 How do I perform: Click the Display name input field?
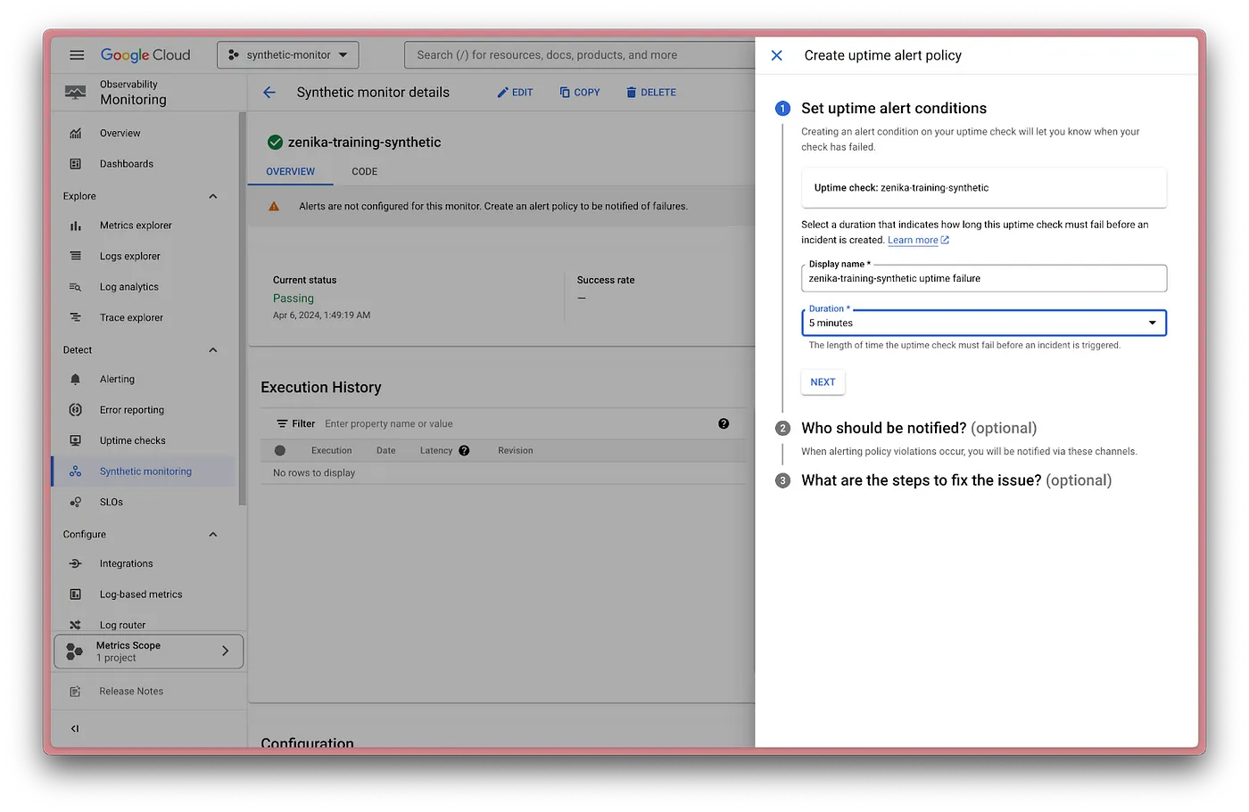983,279
